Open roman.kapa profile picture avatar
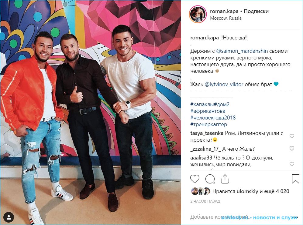Viewport: 303px width, 225px height. point(198,14)
